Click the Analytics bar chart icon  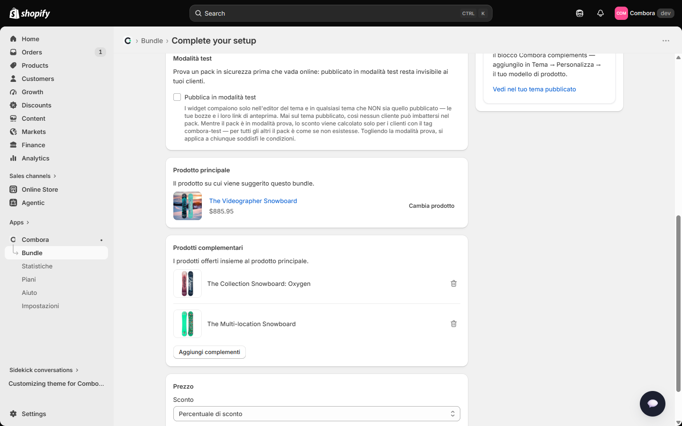click(x=13, y=158)
